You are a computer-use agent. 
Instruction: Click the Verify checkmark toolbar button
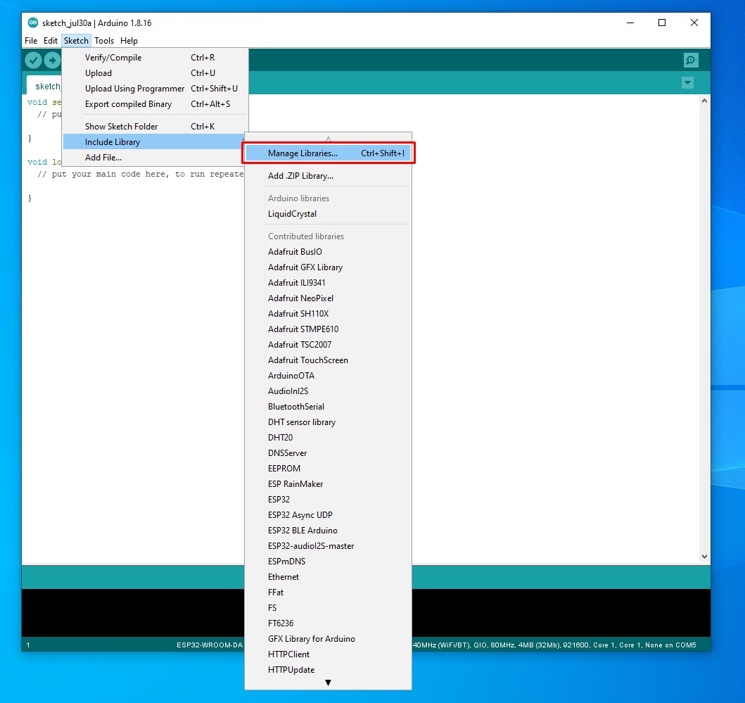[x=33, y=61]
